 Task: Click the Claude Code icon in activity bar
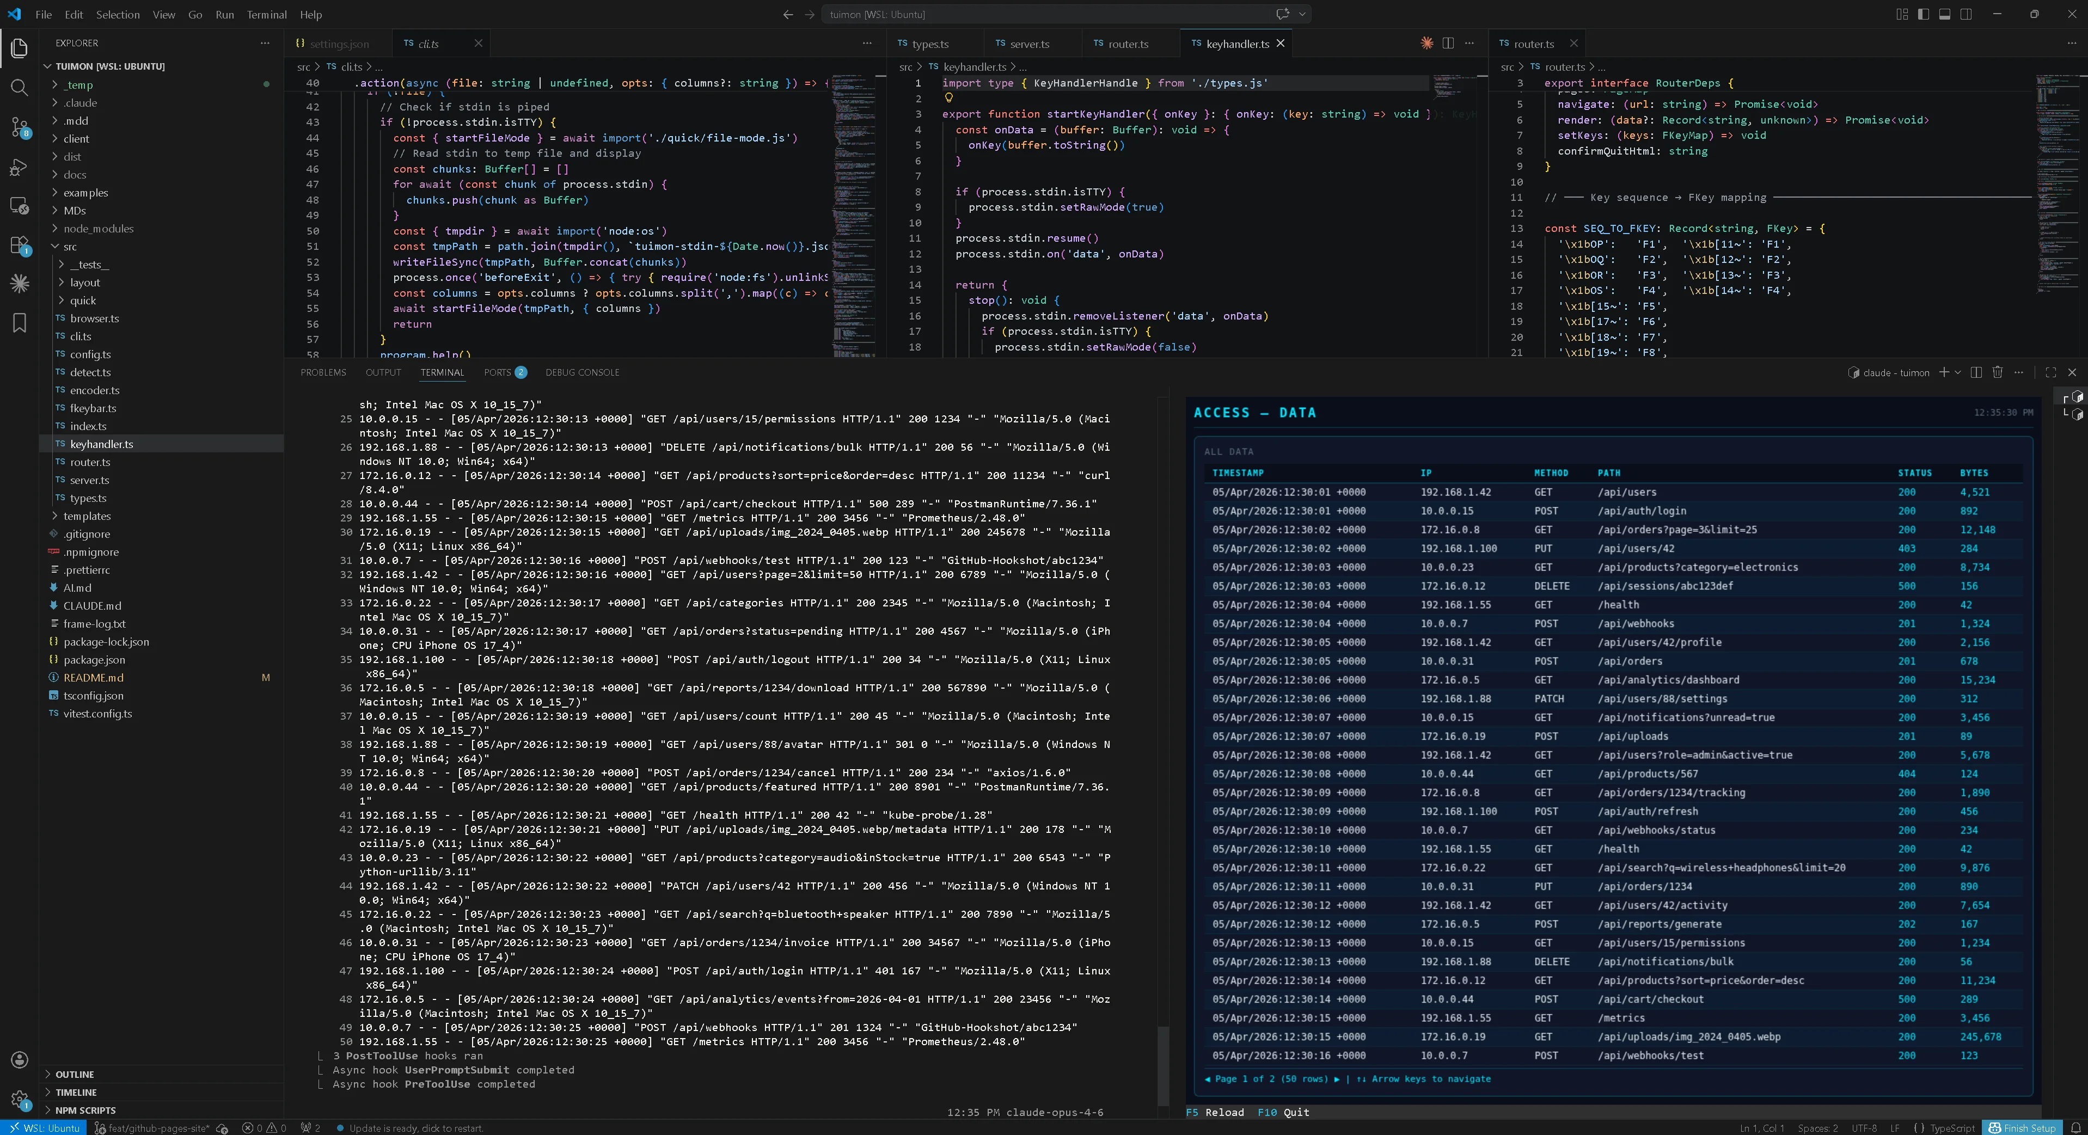point(20,284)
